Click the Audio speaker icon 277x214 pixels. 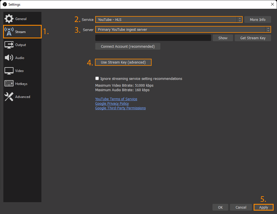[x=9, y=58]
